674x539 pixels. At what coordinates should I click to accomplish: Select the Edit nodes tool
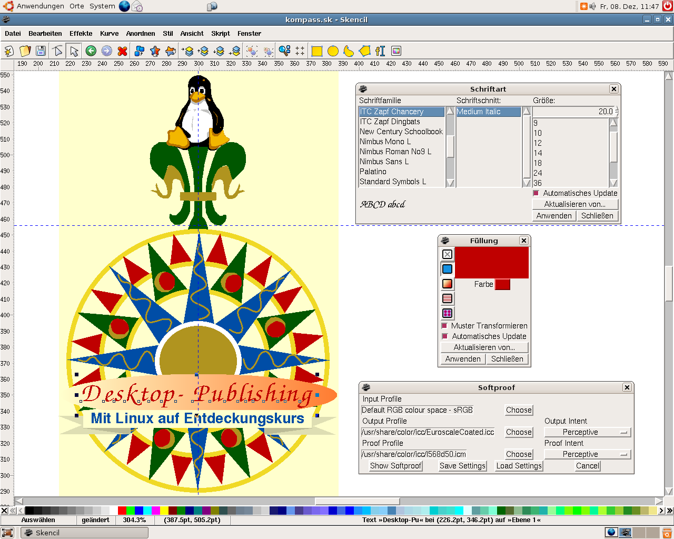tap(58, 51)
